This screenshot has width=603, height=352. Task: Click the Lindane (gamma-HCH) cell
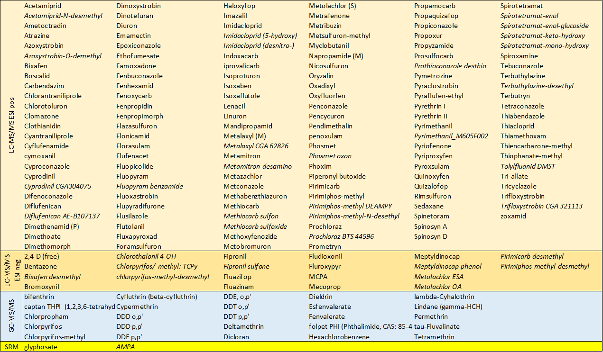tap(448, 307)
